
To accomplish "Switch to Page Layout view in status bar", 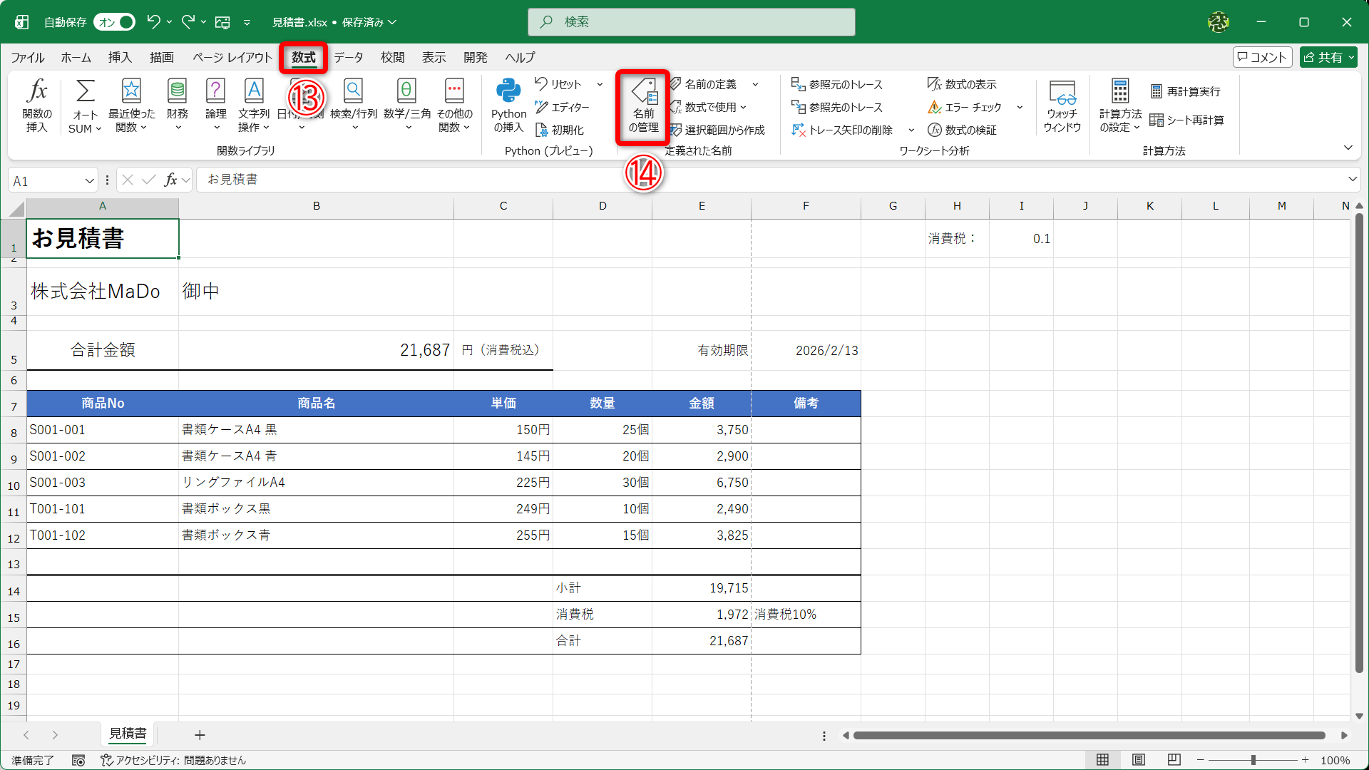I will click(1139, 760).
